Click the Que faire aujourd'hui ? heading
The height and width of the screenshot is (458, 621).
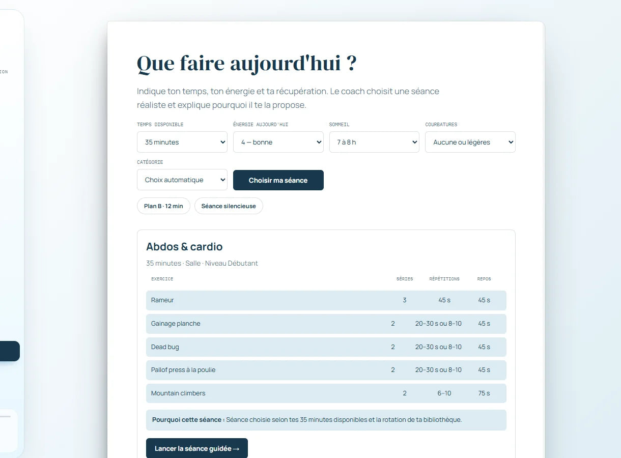tap(247, 64)
